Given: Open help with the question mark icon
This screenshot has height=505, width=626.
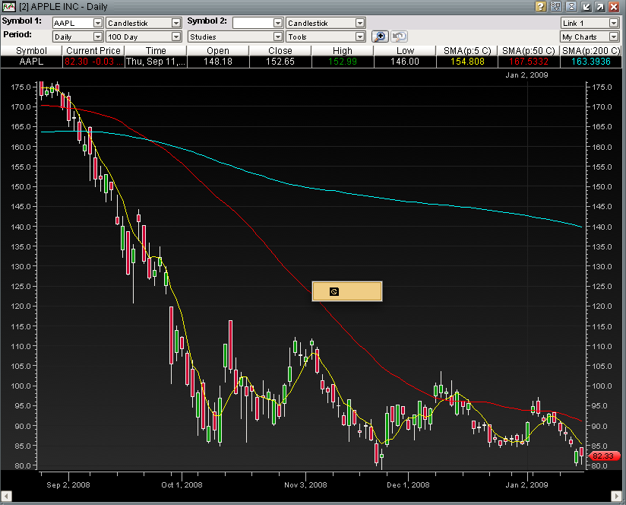Looking at the screenshot, I should pos(541,7).
